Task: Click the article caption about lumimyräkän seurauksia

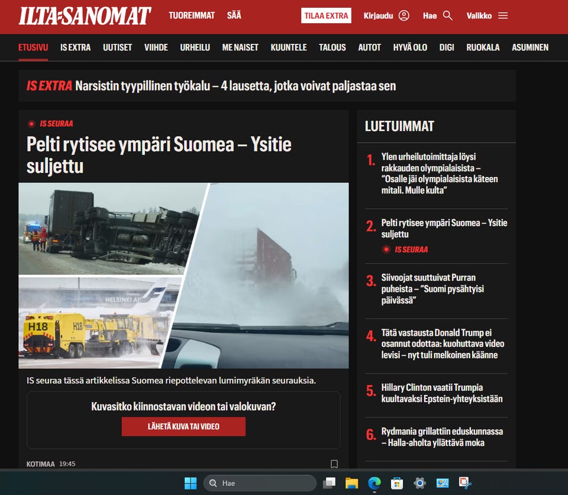Action: pos(171,380)
